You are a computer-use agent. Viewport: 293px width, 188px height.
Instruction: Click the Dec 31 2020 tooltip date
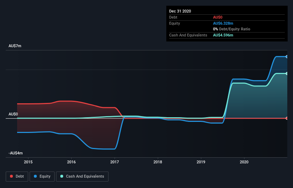point(180,11)
